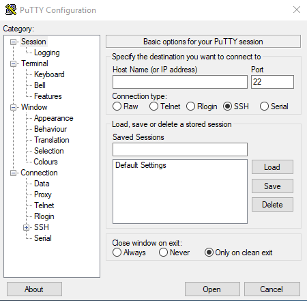The height and width of the screenshot is (301, 307).
Task: Set close window on exit to Always
Action: [117, 253]
